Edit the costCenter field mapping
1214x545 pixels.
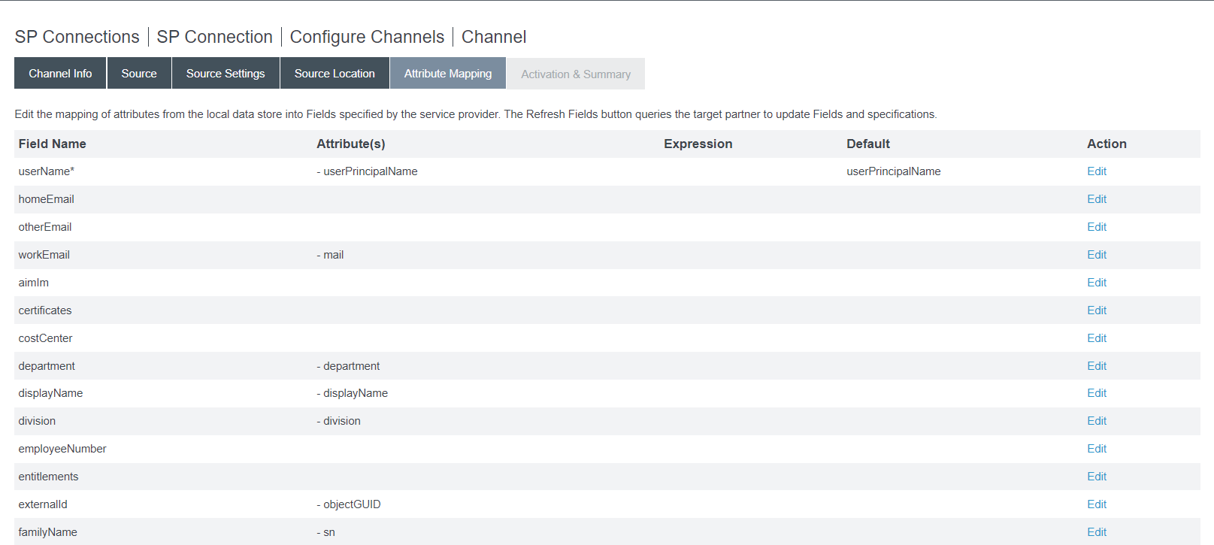click(x=1097, y=338)
